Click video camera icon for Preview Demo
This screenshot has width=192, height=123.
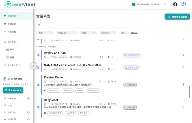point(38,85)
